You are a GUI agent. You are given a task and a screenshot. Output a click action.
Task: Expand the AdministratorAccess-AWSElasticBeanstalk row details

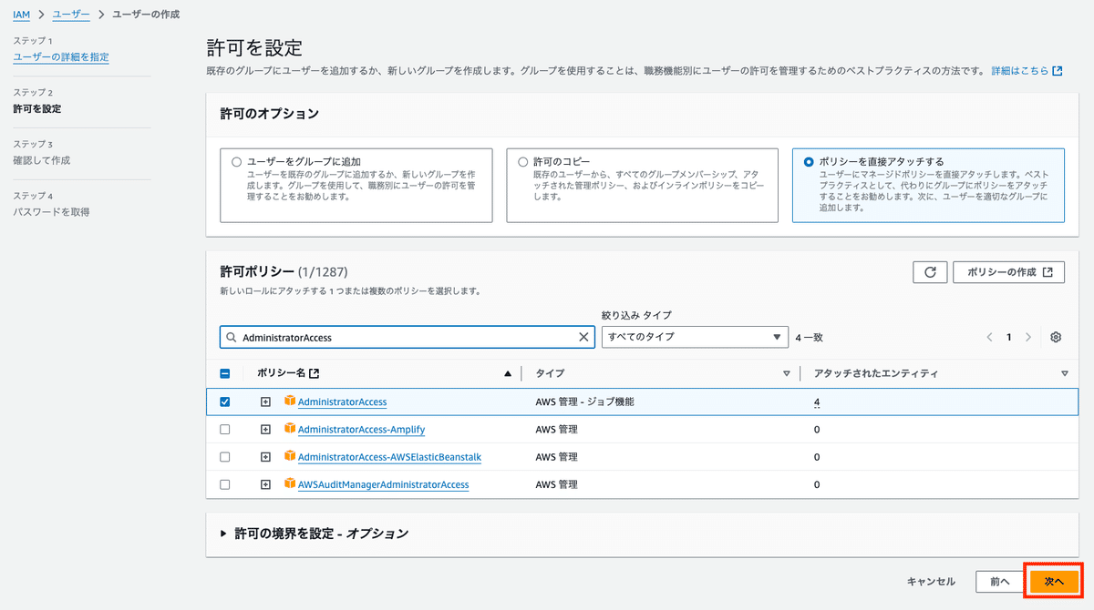(x=265, y=457)
